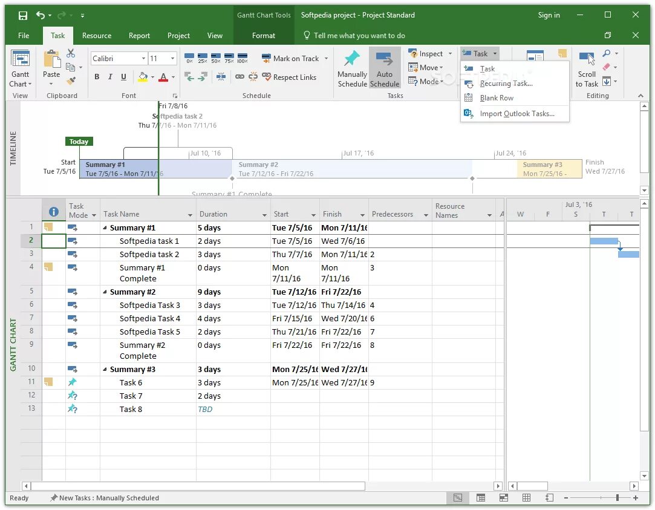Click the Indent Task icon

pyautogui.click(x=203, y=77)
